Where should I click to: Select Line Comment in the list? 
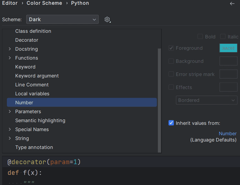[32, 85]
